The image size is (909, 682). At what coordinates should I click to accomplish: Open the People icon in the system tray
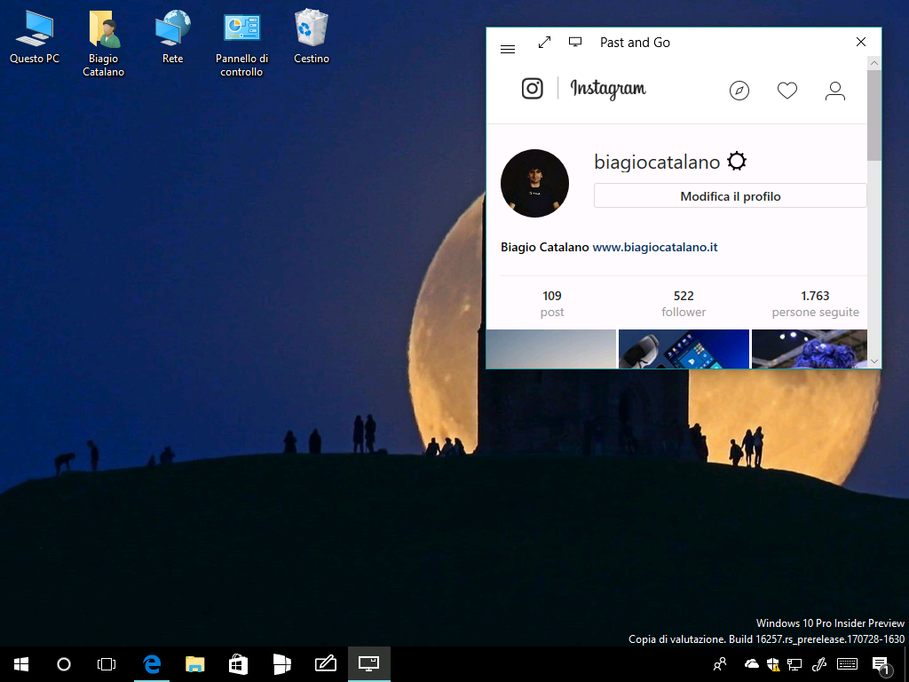(719, 664)
